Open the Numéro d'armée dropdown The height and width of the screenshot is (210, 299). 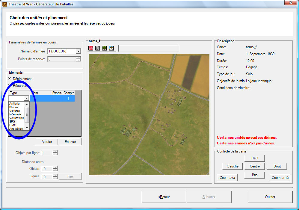(78, 51)
